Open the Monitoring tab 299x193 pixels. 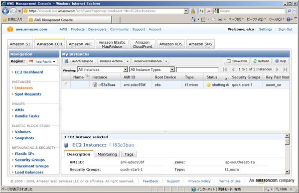[107, 154]
